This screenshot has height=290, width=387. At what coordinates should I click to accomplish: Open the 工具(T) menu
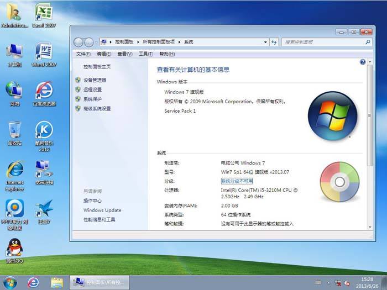click(x=145, y=54)
